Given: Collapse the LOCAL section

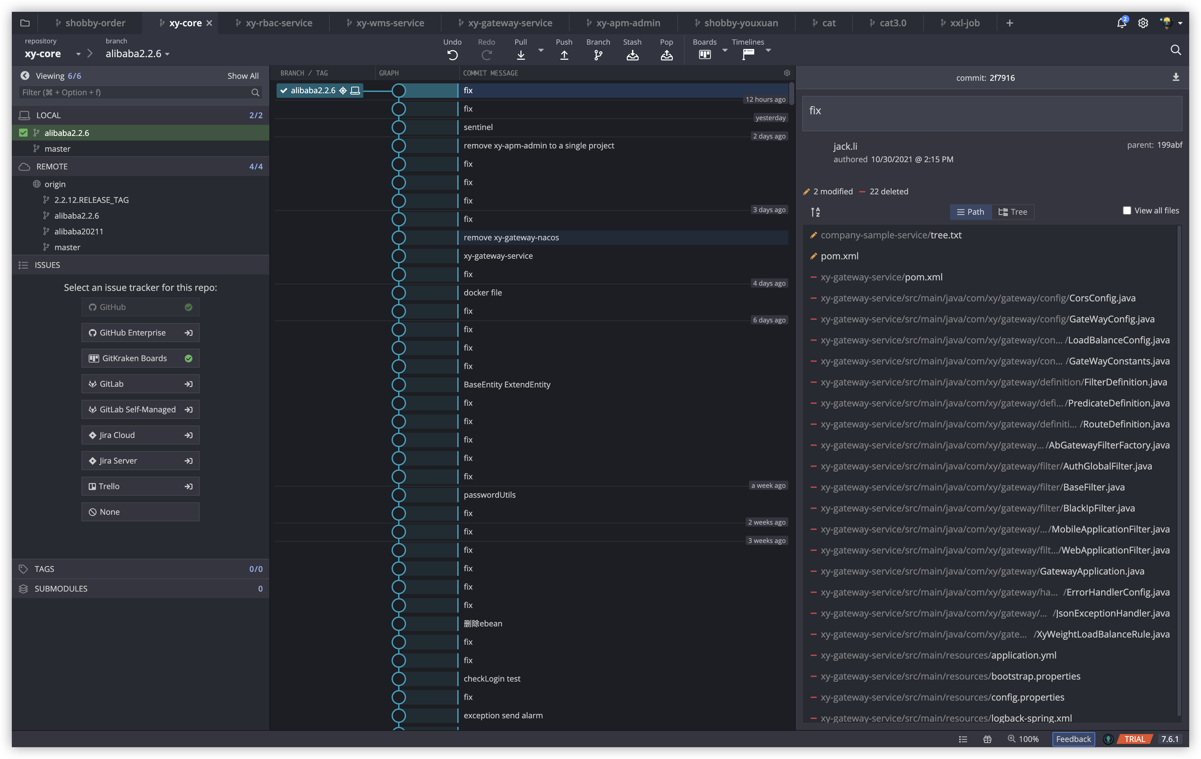Looking at the screenshot, I should [x=140, y=115].
